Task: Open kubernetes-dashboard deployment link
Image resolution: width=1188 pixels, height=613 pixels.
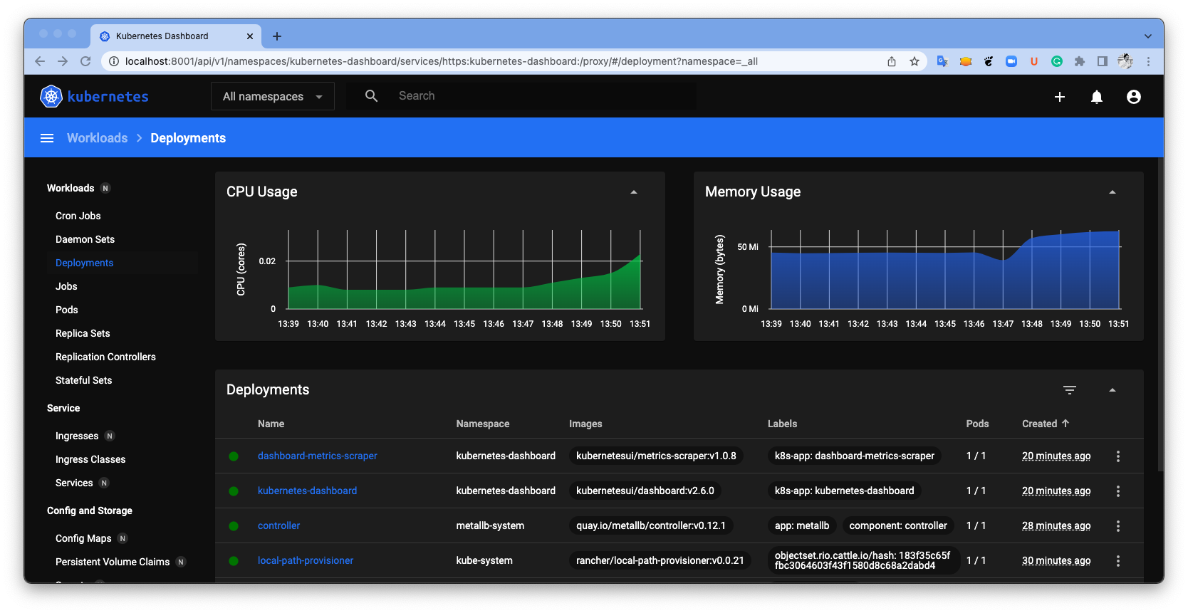Action: click(x=308, y=491)
